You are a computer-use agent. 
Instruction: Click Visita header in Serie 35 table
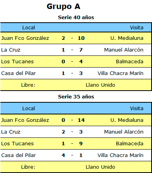pyautogui.click(x=137, y=109)
